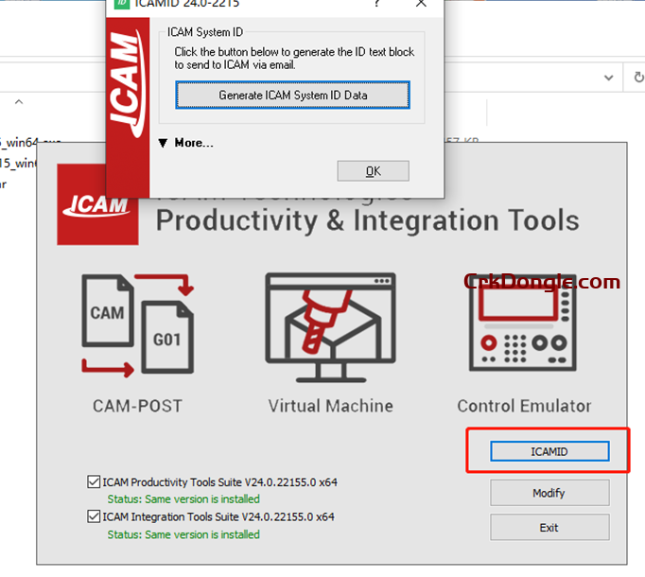Screen dimensions: 645x577
Task: Select the win64.exe file in Explorer
Action: pos(28,143)
